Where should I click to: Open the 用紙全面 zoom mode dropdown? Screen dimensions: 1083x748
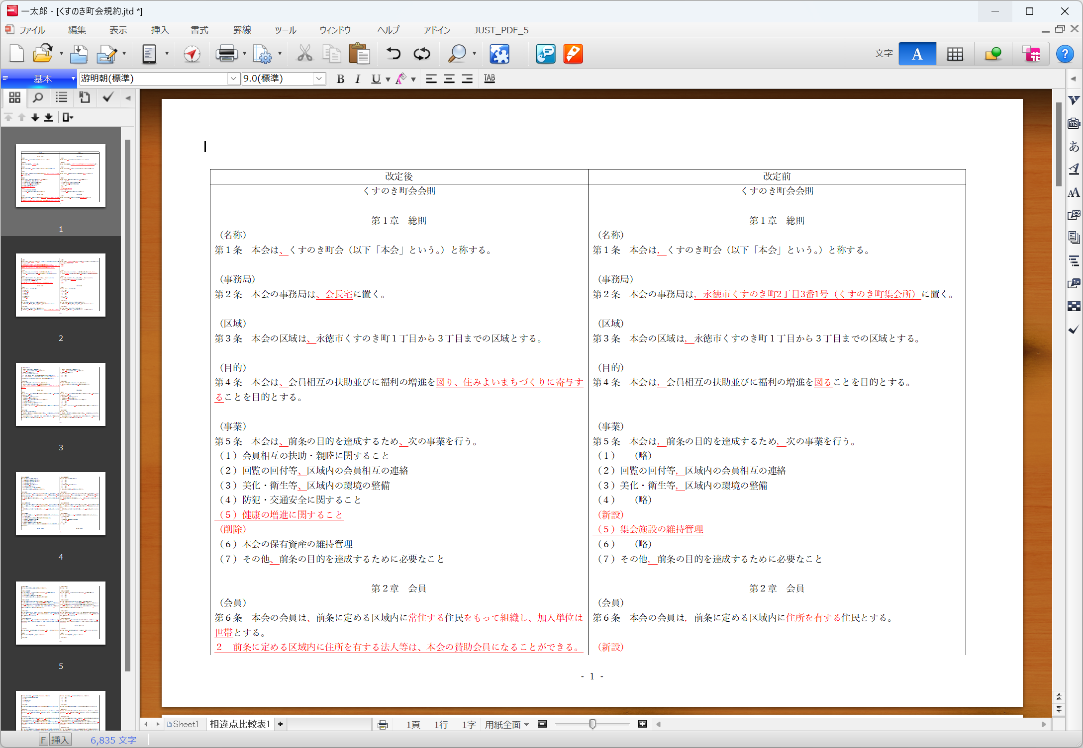coord(507,725)
